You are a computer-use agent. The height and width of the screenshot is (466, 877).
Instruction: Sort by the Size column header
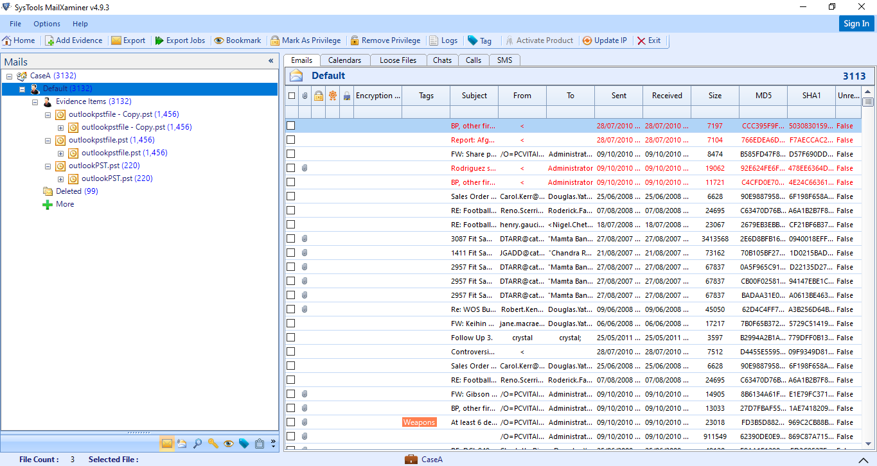pyautogui.click(x=715, y=96)
